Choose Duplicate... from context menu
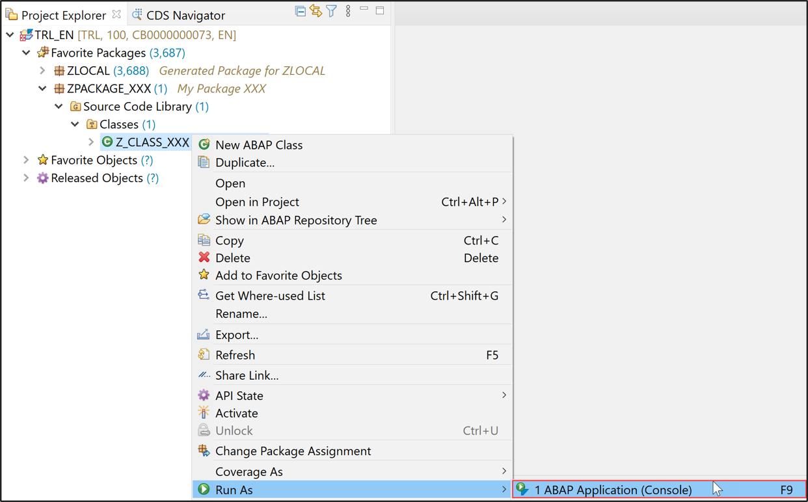The image size is (808, 502). pos(353,163)
